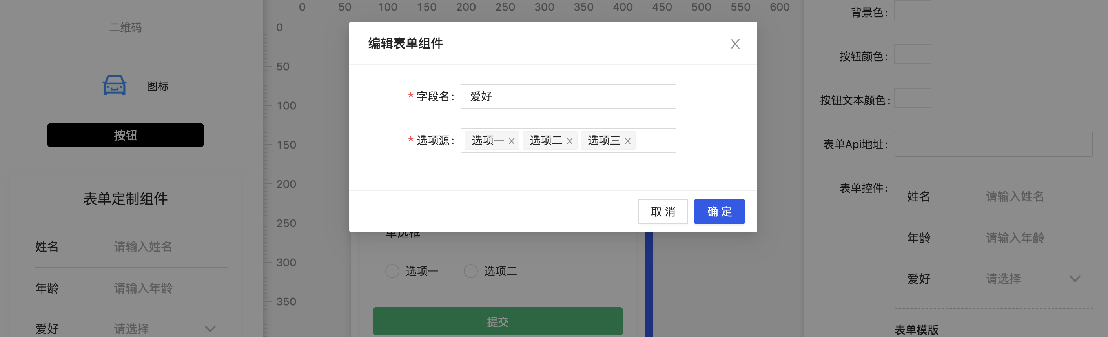This screenshot has height=337, width=1108.
Task: Expand 爱好 请选择 chevron in right panel
Action: point(1074,279)
